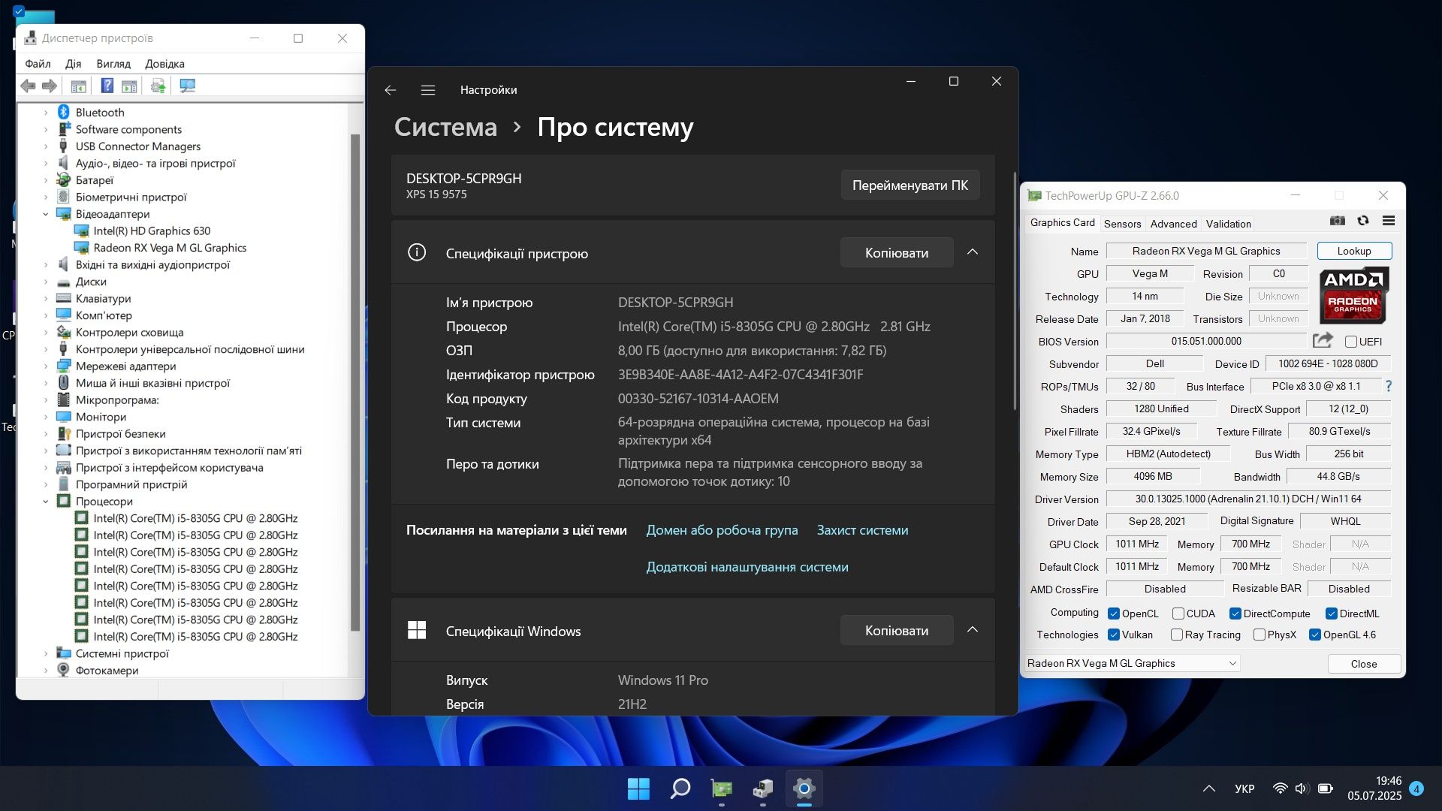1442x811 pixels.
Task: Open the GPU selection dropdown in GPU-Z
Action: (1132, 663)
